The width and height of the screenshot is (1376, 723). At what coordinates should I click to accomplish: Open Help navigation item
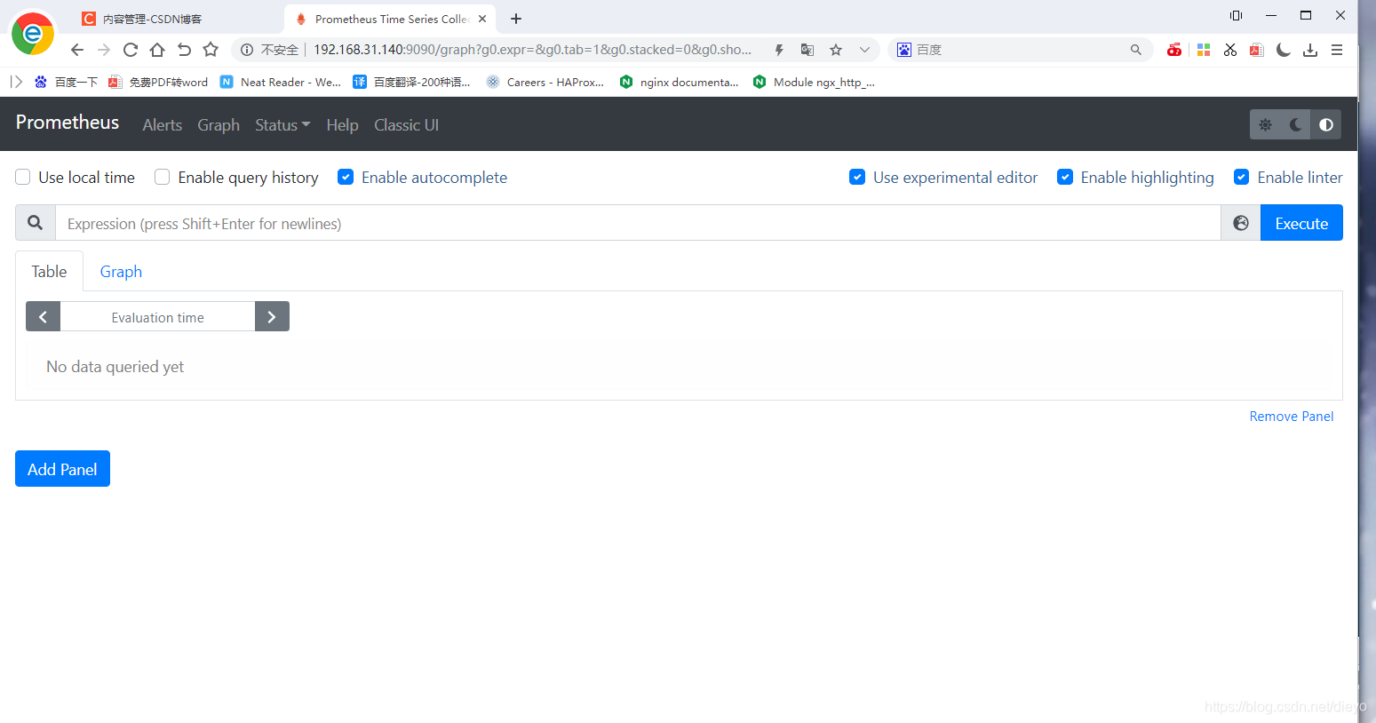tap(342, 125)
